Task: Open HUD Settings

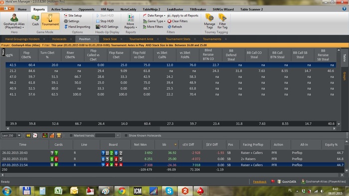Action: tap(107, 27)
